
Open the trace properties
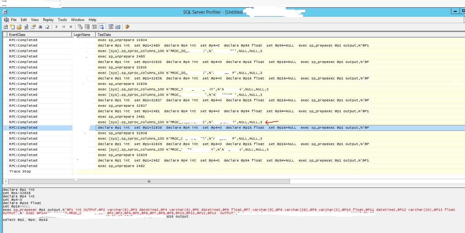coord(33,27)
